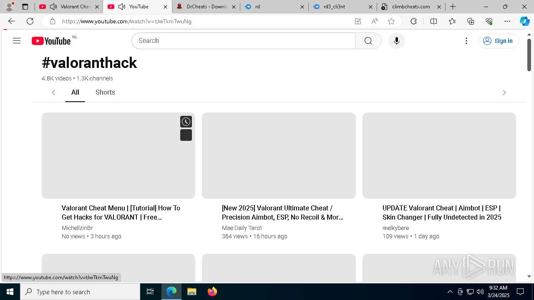This screenshot has height=300, width=534.
Task: Visit MichellzinBr channel
Action: 77,228
